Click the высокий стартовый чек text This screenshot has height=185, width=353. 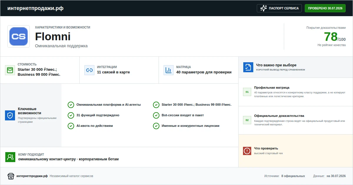(269, 153)
